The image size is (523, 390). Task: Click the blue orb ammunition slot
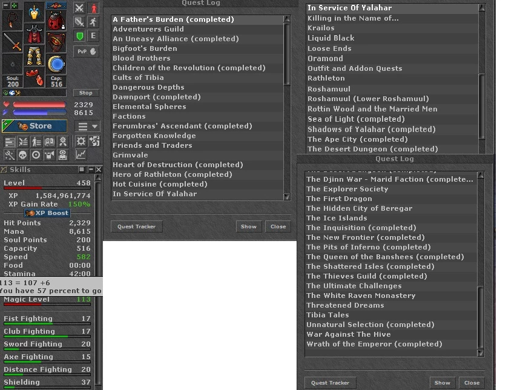click(x=56, y=64)
